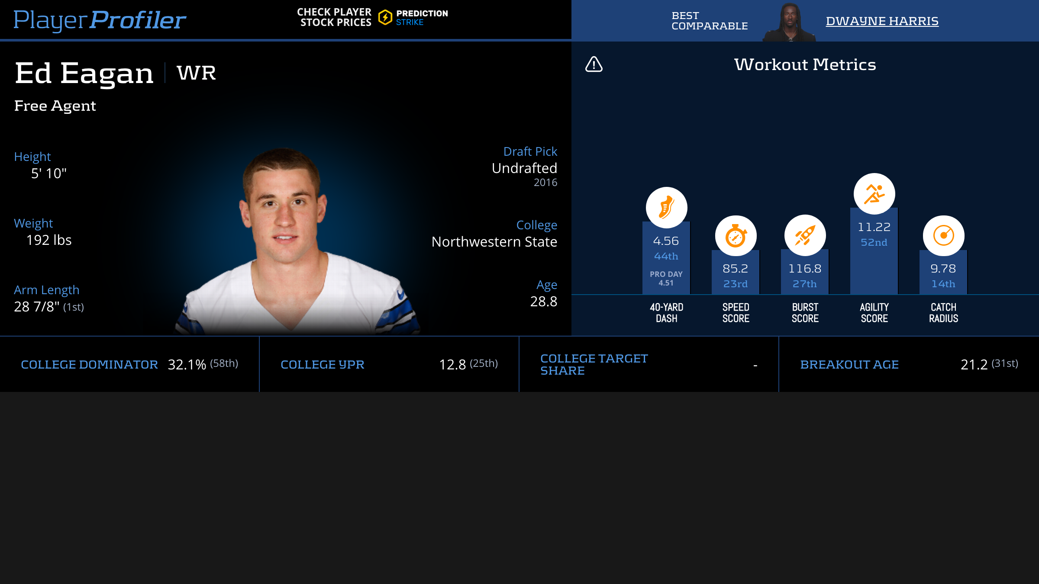Click the Catch Radius target icon

click(x=943, y=236)
